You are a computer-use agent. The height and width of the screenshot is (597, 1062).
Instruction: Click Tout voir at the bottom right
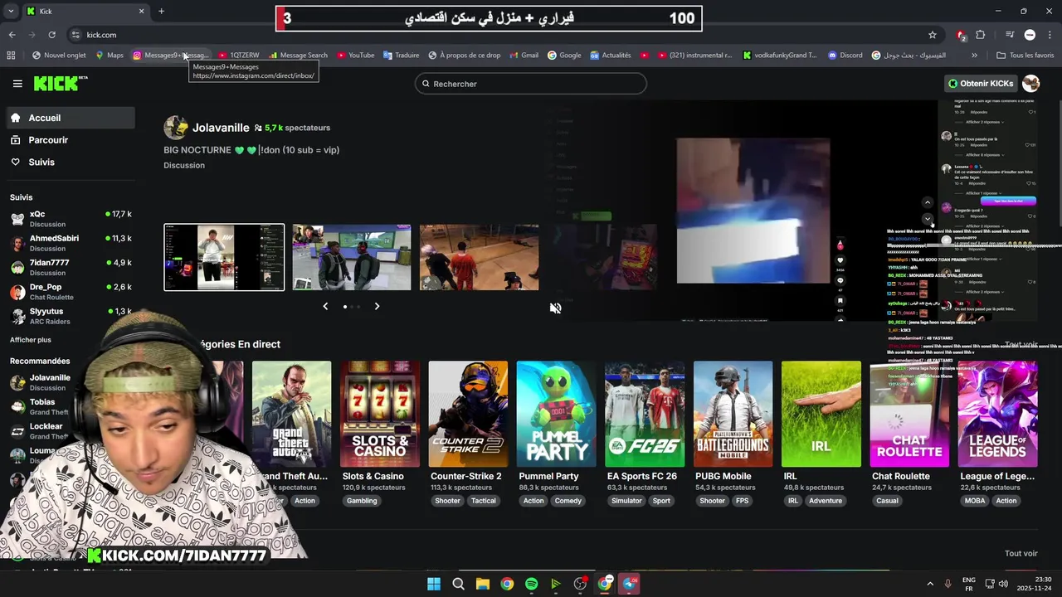[x=1021, y=554]
